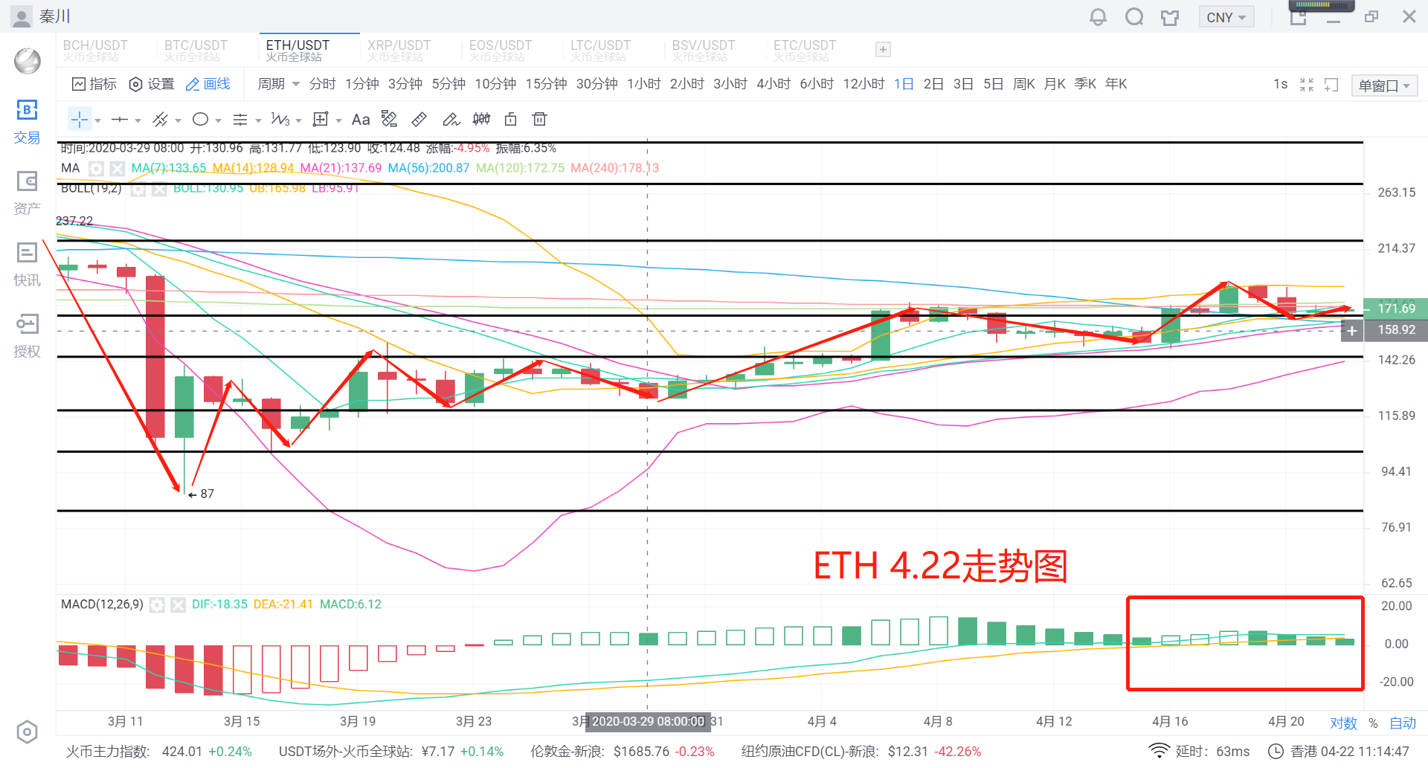Open the skin theme shirt icon
The width and height of the screenshot is (1428, 768).
[x=1170, y=17]
